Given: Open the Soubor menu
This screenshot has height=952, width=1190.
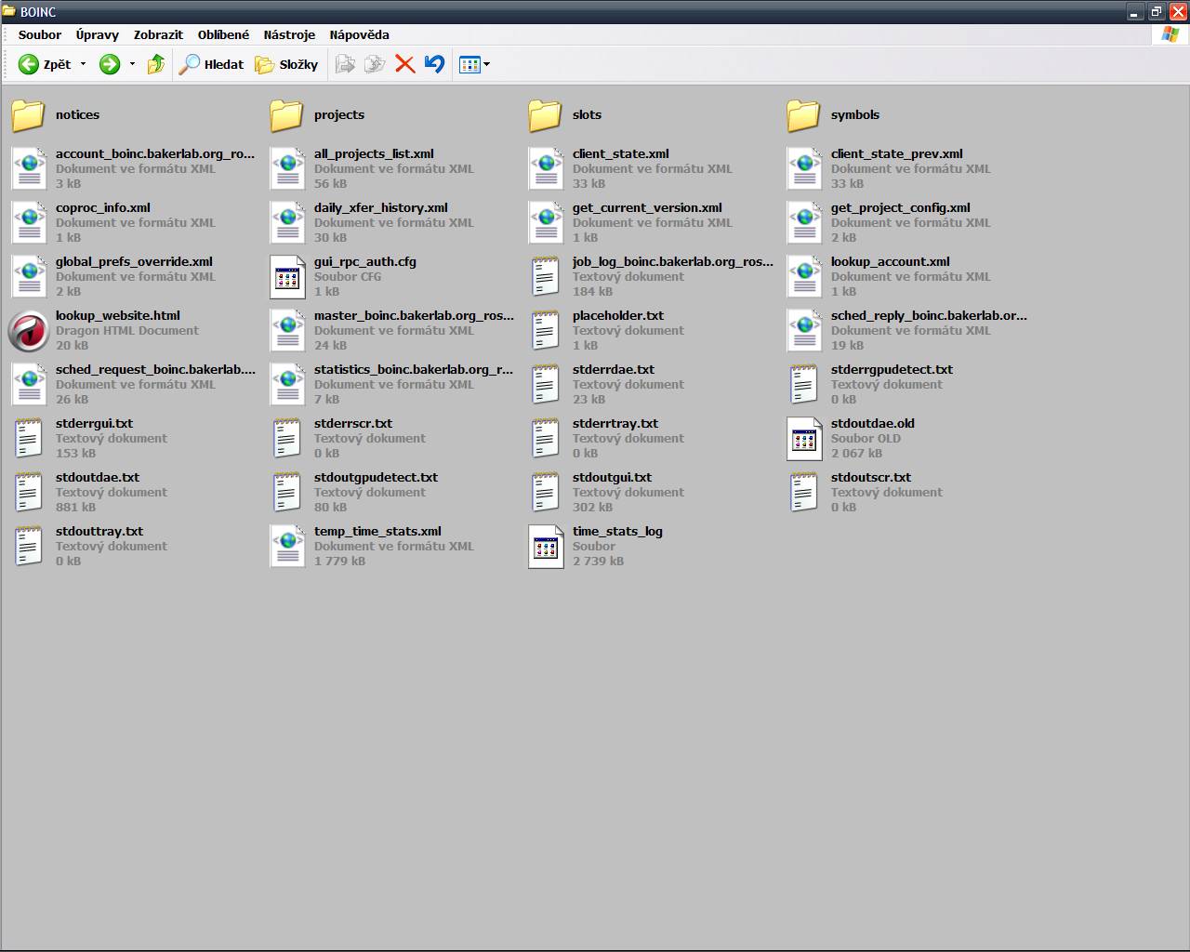Looking at the screenshot, I should coord(40,34).
